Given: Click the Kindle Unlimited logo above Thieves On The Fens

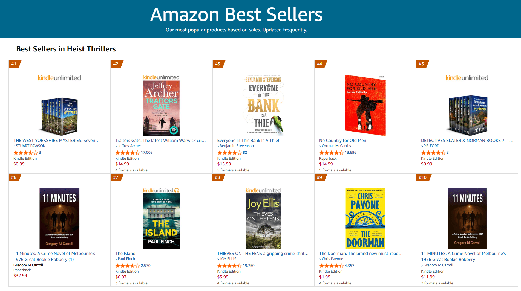Looking at the screenshot, I should point(263,190).
